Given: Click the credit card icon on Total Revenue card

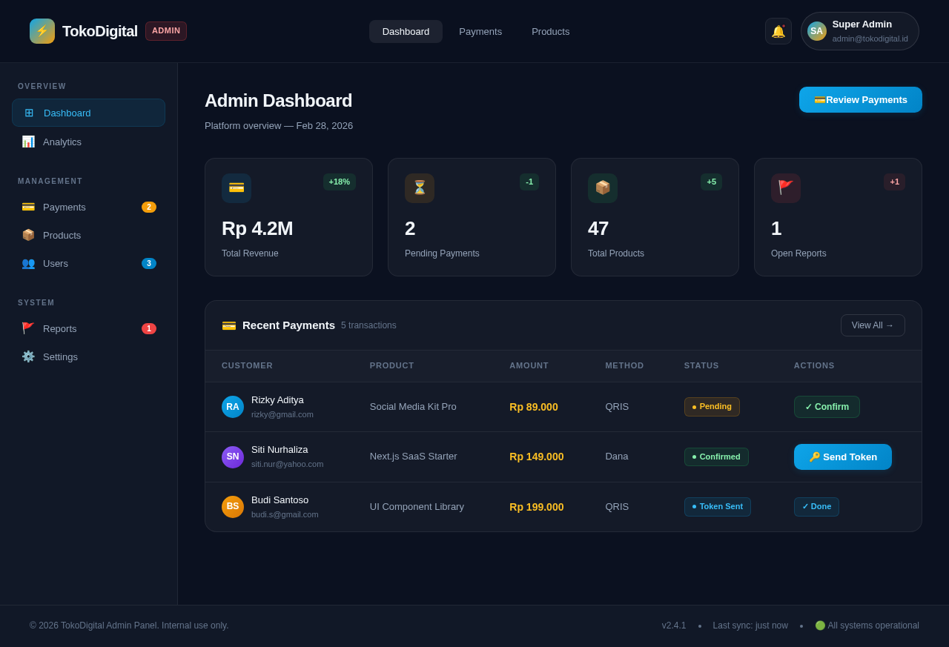Looking at the screenshot, I should pyautogui.click(x=236, y=188).
